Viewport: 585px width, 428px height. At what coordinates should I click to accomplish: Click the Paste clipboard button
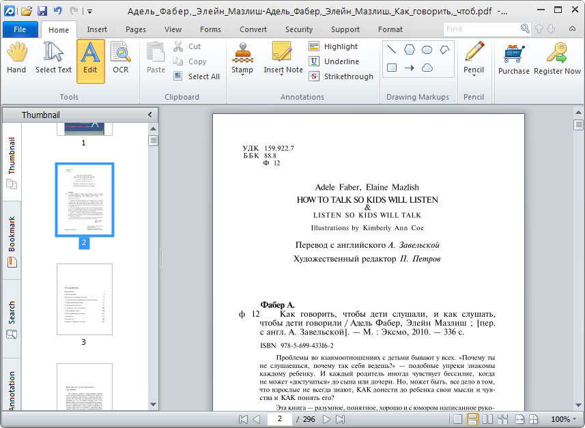156,59
